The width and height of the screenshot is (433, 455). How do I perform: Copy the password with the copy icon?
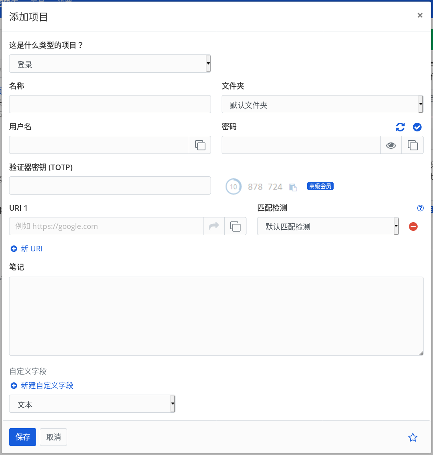tap(412, 145)
